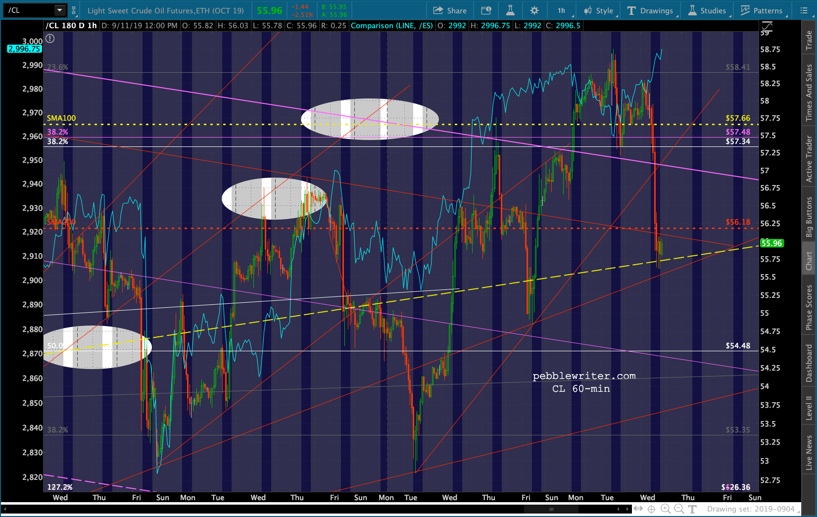This screenshot has width=817, height=517.
Task: Click the price axis scale settings icon
Action: click(767, 26)
